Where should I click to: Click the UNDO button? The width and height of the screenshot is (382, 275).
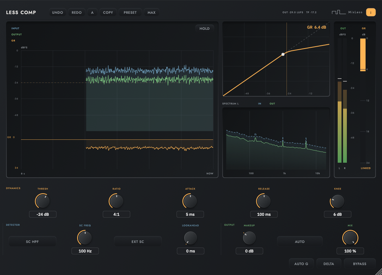click(58, 13)
